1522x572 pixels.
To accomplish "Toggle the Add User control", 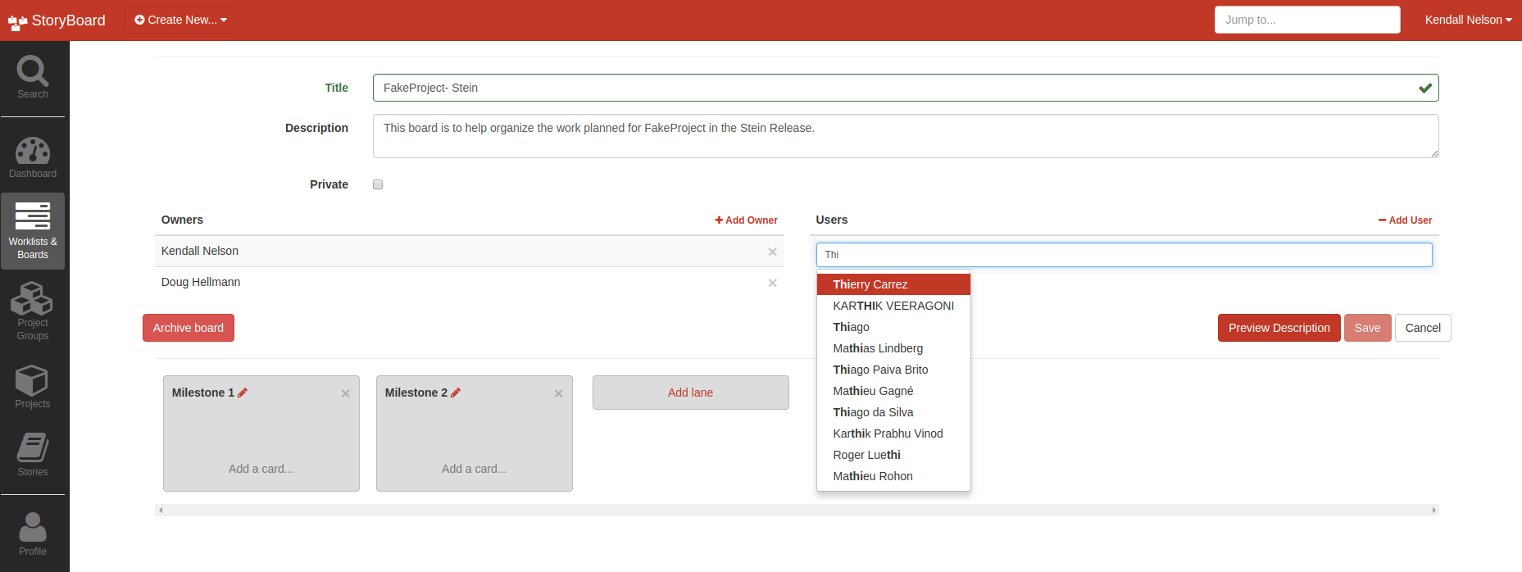I will tap(1405, 220).
